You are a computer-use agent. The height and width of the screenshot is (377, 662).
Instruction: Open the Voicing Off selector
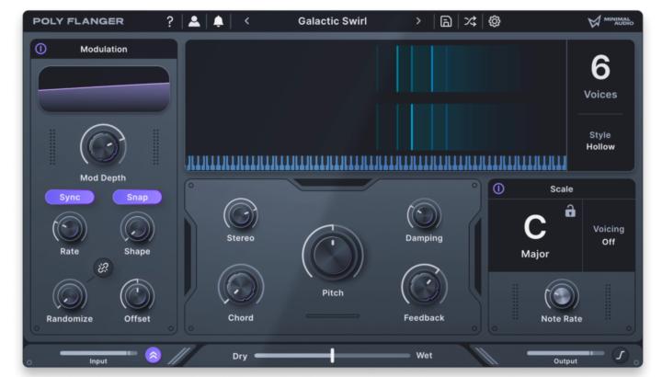(609, 235)
